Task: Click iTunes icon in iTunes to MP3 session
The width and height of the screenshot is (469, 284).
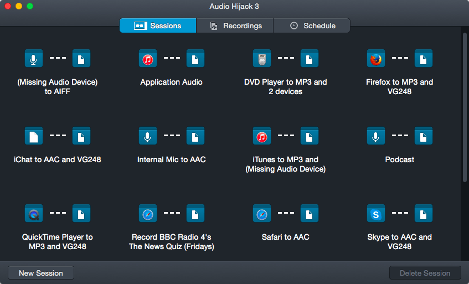Action: point(262,136)
